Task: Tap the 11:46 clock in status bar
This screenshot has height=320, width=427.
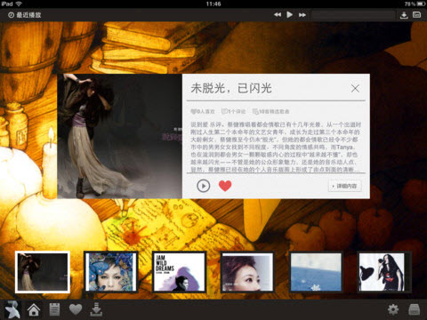Action: pyautogui.click(x=213, y=4)
